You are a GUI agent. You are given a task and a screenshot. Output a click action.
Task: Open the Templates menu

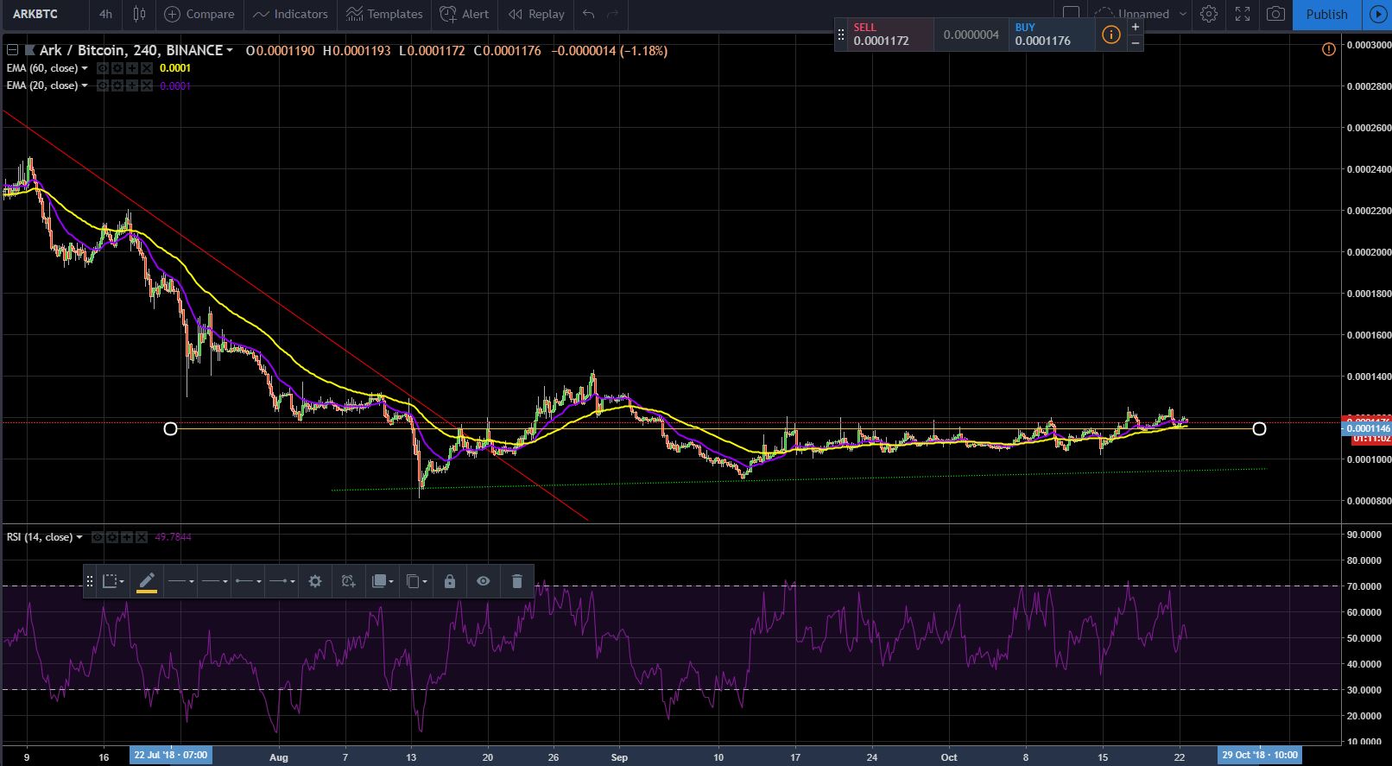tap(384, 14)
